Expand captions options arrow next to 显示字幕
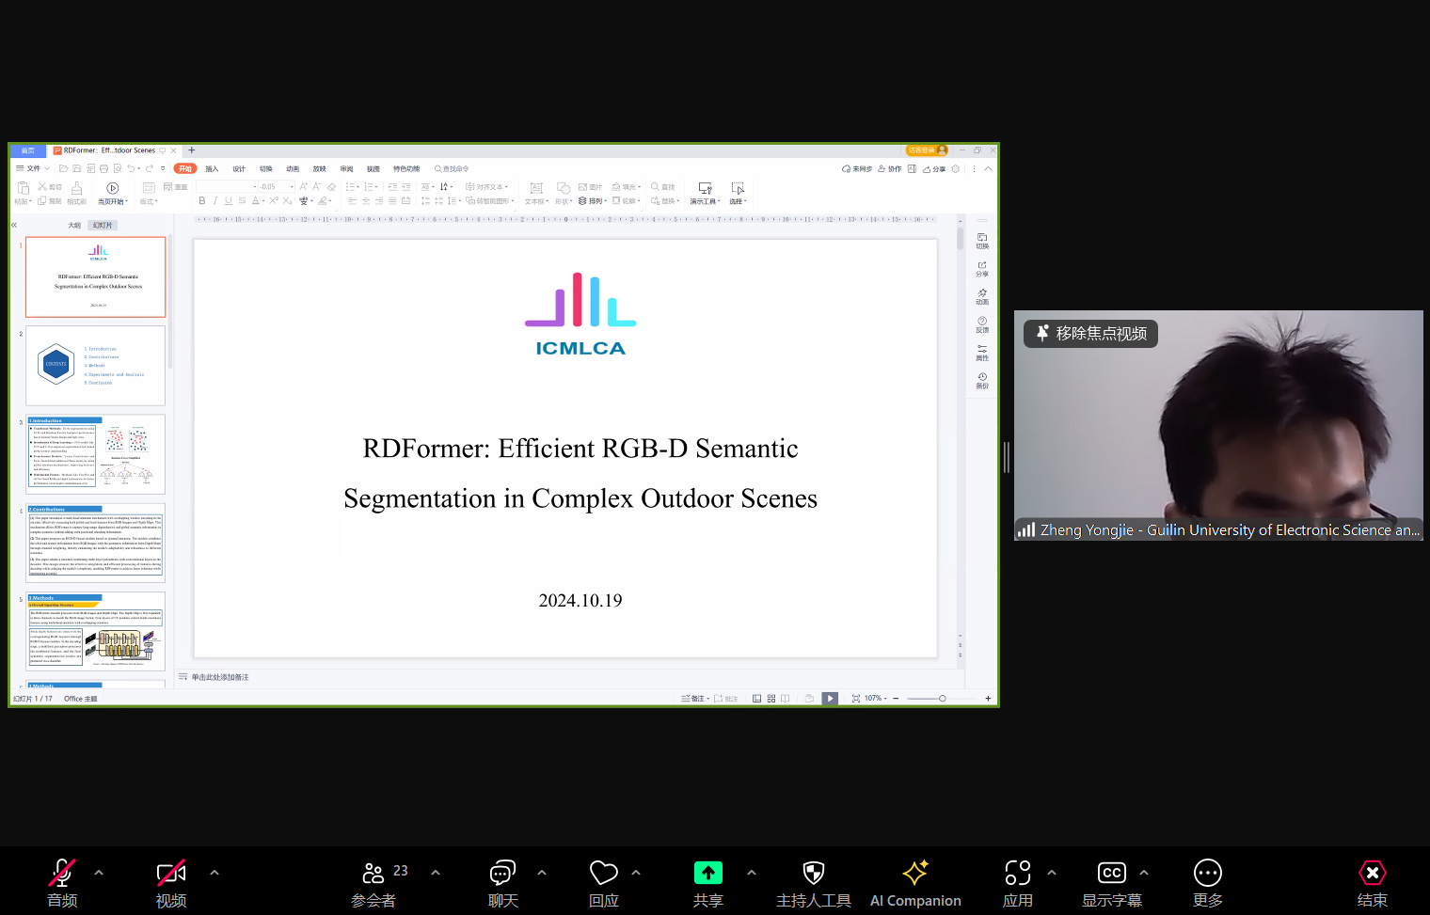The image size is (1430, 915). (1144, 873)
